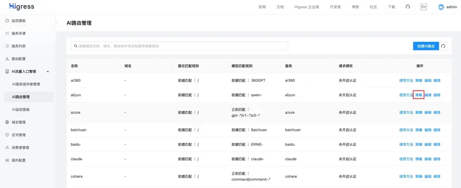
Task: Collapse the AI流量入口管理 menu chevron
Action: pyautogui.click(x=48, y=71)
